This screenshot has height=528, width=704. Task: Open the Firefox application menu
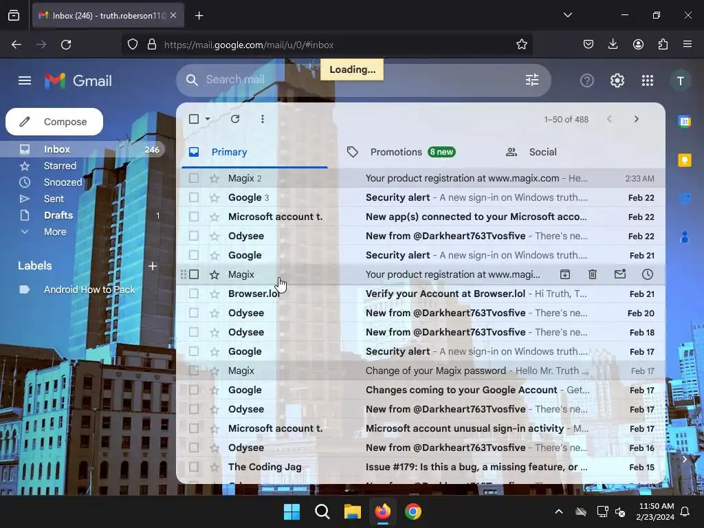click(687, 44)
